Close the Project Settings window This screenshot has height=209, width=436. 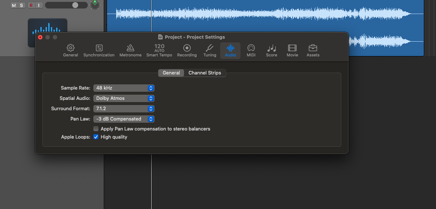[40, 37]
